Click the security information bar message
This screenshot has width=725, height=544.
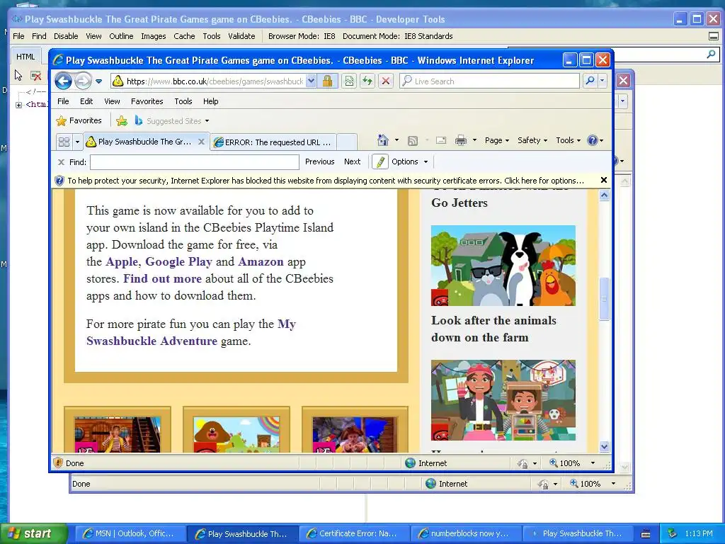coord(326,181)
